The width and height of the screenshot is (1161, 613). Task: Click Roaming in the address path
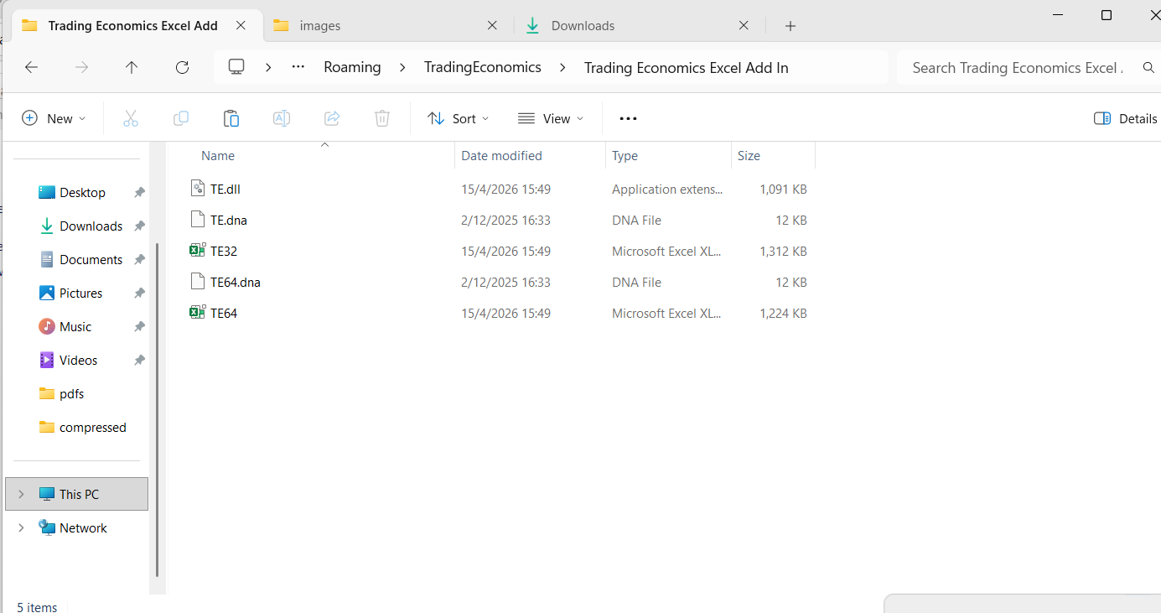[352, 67]
